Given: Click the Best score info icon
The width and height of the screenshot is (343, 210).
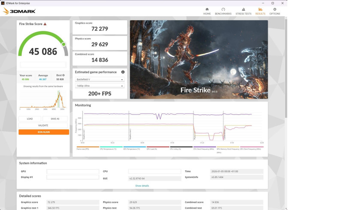Looking at the screenshot, I should tap(63, 75).
